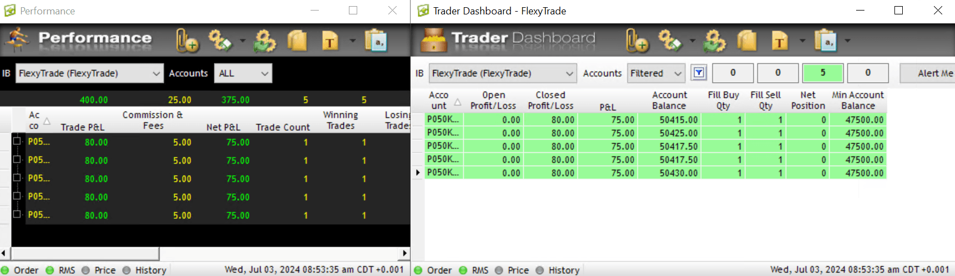Click History status light in Performance status bar
The height and width of the screenshot is (276, 955).
tap(127, 270)
